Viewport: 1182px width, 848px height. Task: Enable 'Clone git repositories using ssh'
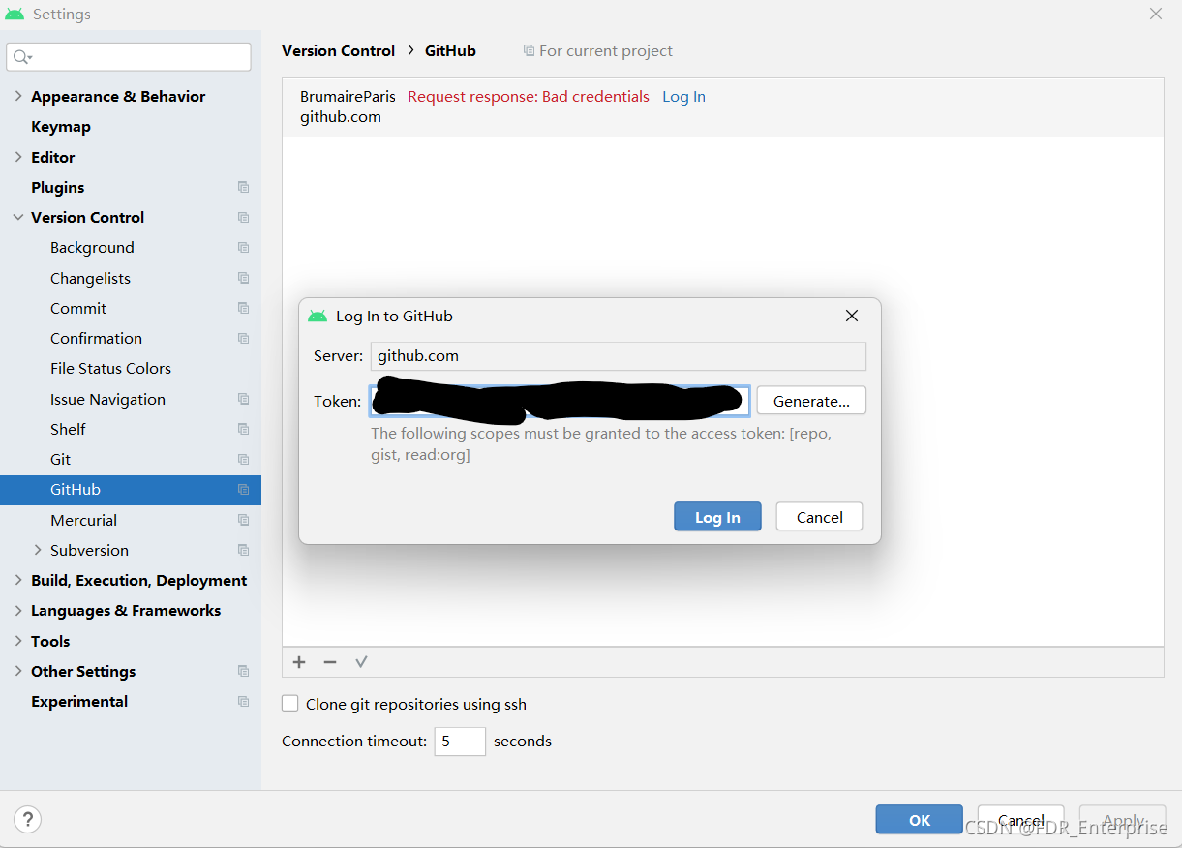tap(289, 704)
